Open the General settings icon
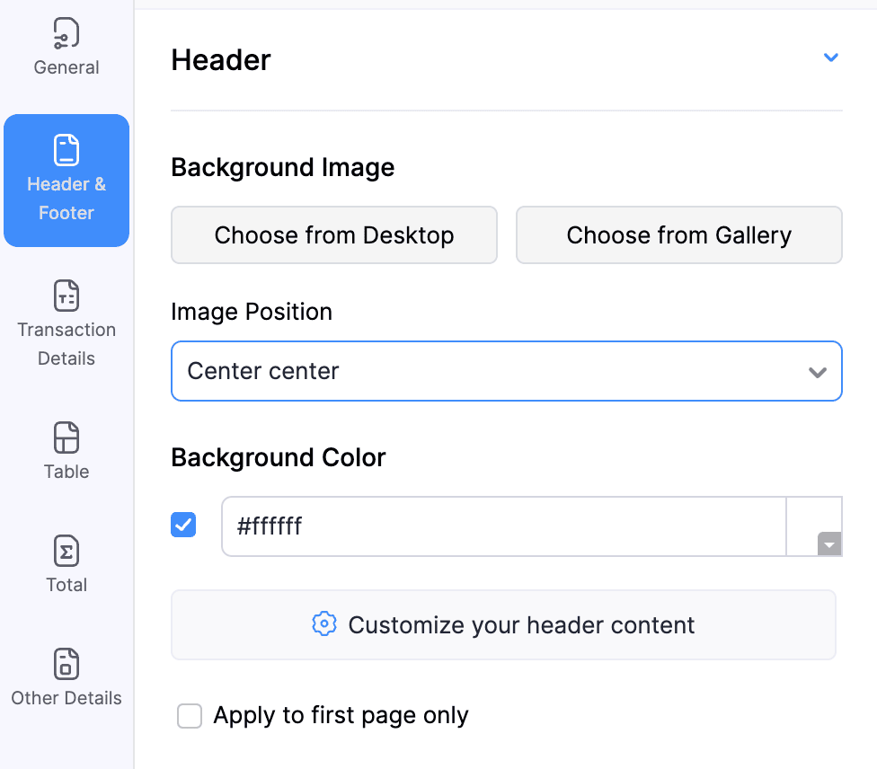 [x=66, y=33]
